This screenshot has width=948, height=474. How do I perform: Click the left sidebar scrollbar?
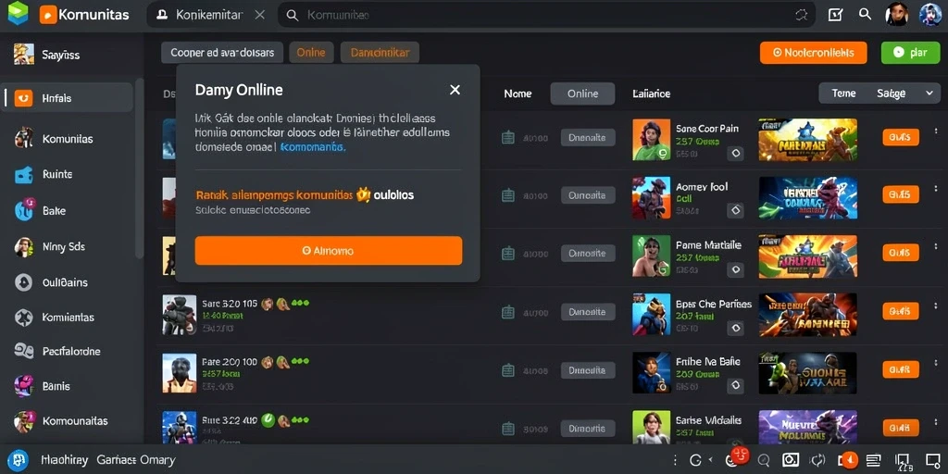(x=140, y=169)
